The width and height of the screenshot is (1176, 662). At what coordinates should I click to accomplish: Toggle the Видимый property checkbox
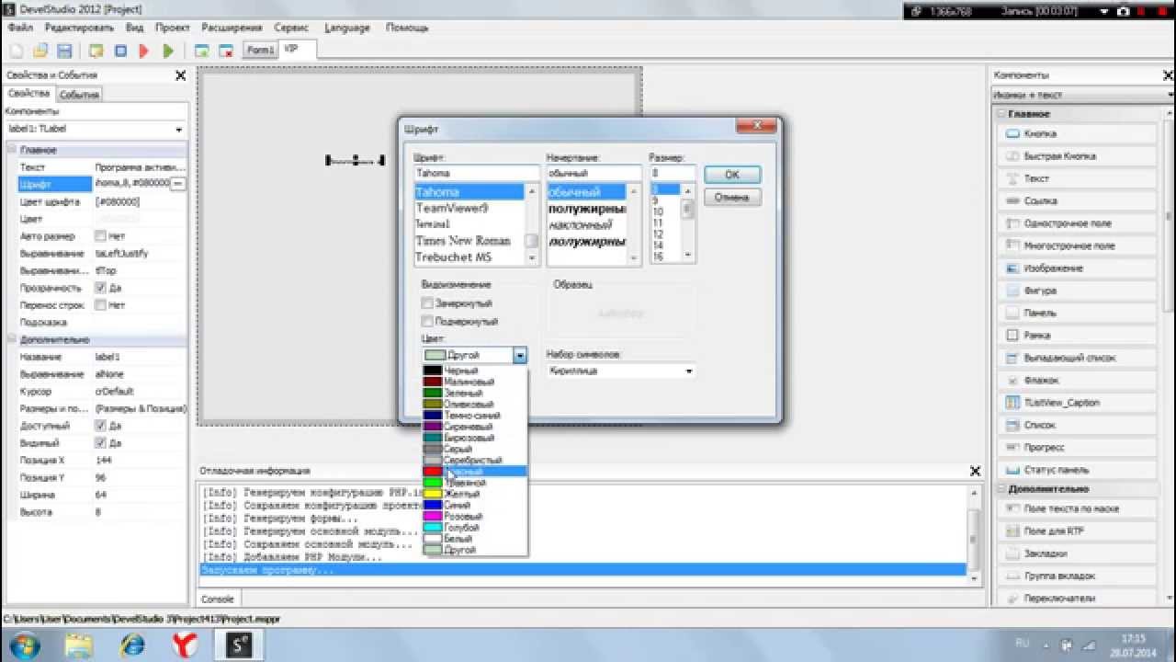click(101, 443)
